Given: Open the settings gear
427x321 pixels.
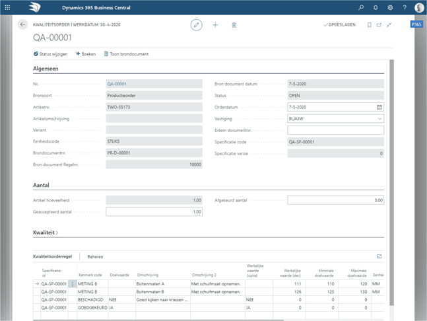Looking at the screenshot, I should pyautogui.click(x=390, y=8).
